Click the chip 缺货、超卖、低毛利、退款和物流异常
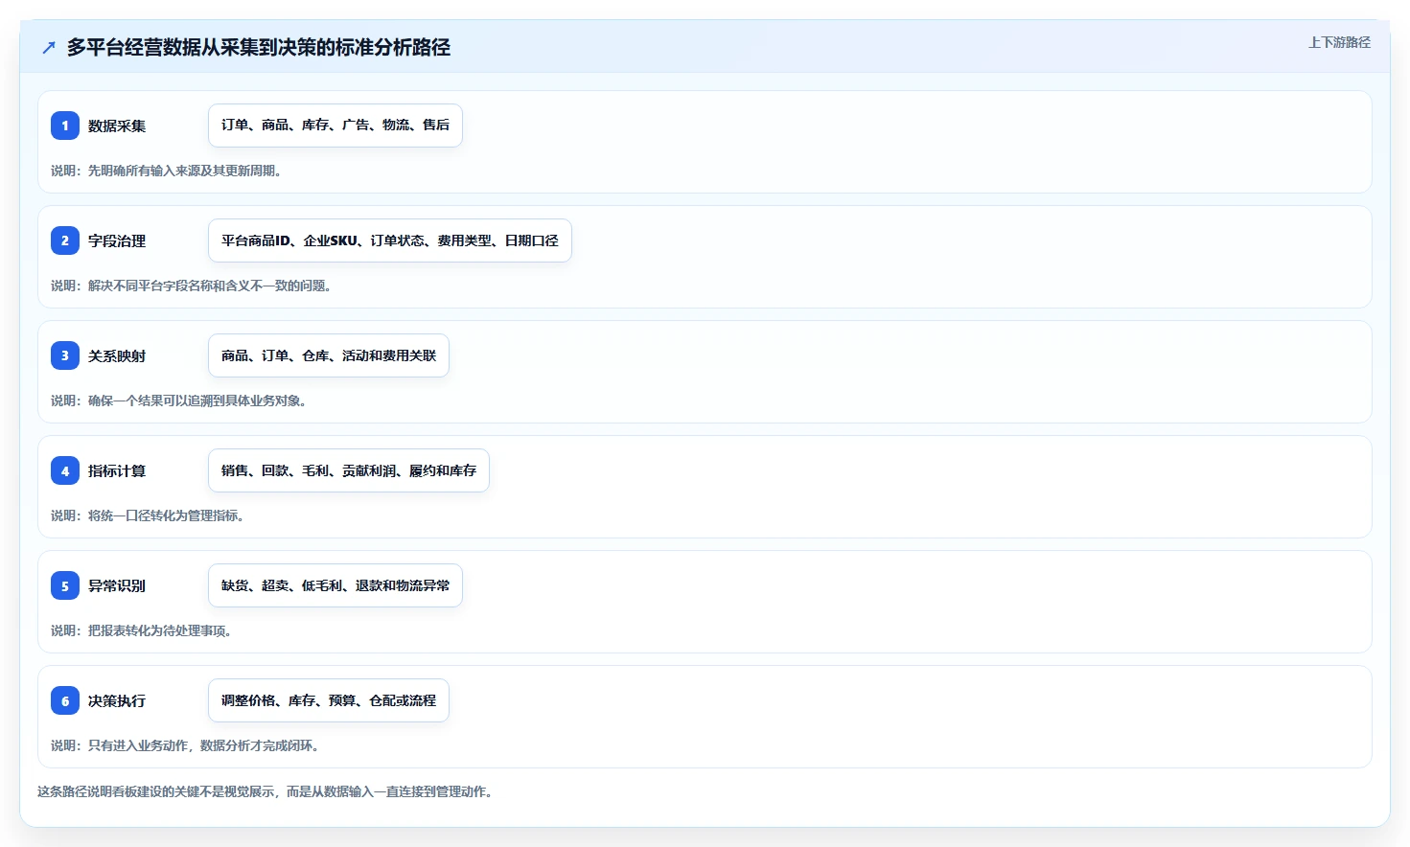 point(335,585)
